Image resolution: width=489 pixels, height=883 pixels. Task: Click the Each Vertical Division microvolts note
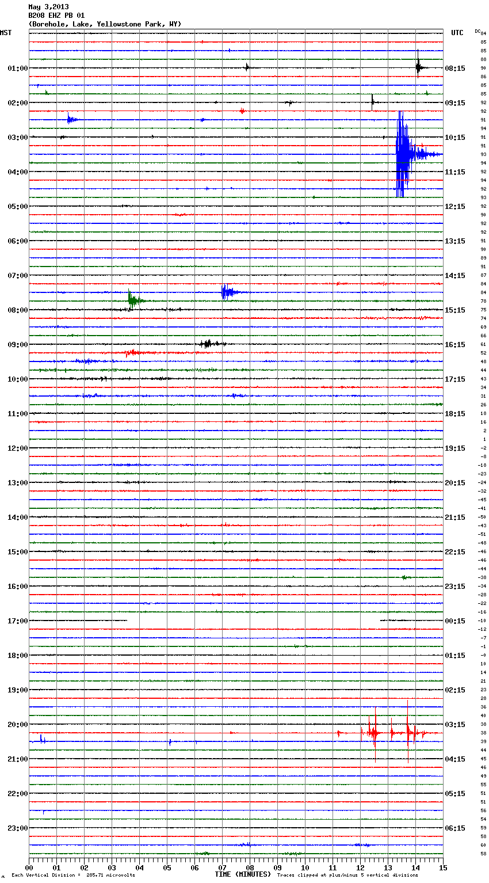tap(73, 876)
